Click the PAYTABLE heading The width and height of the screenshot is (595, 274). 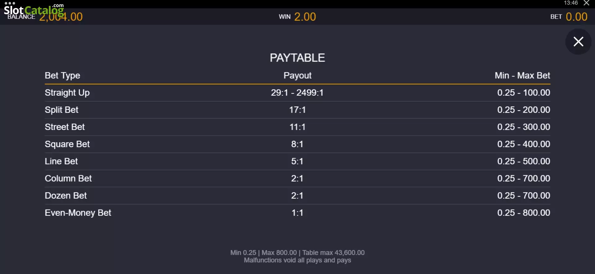tap(297, 58)
